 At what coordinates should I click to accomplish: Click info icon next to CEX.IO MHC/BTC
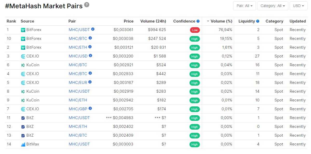click(90, 73)
